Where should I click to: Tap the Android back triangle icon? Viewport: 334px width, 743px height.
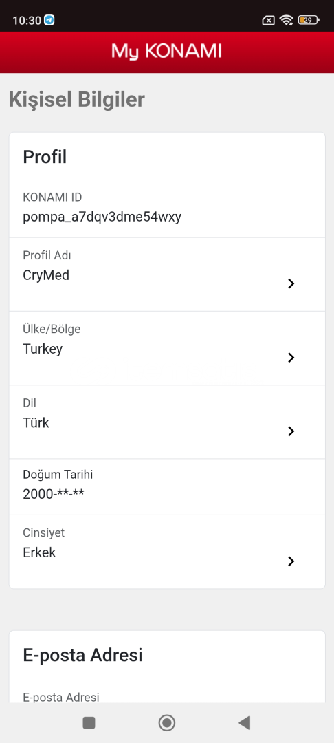coord(244,722)
